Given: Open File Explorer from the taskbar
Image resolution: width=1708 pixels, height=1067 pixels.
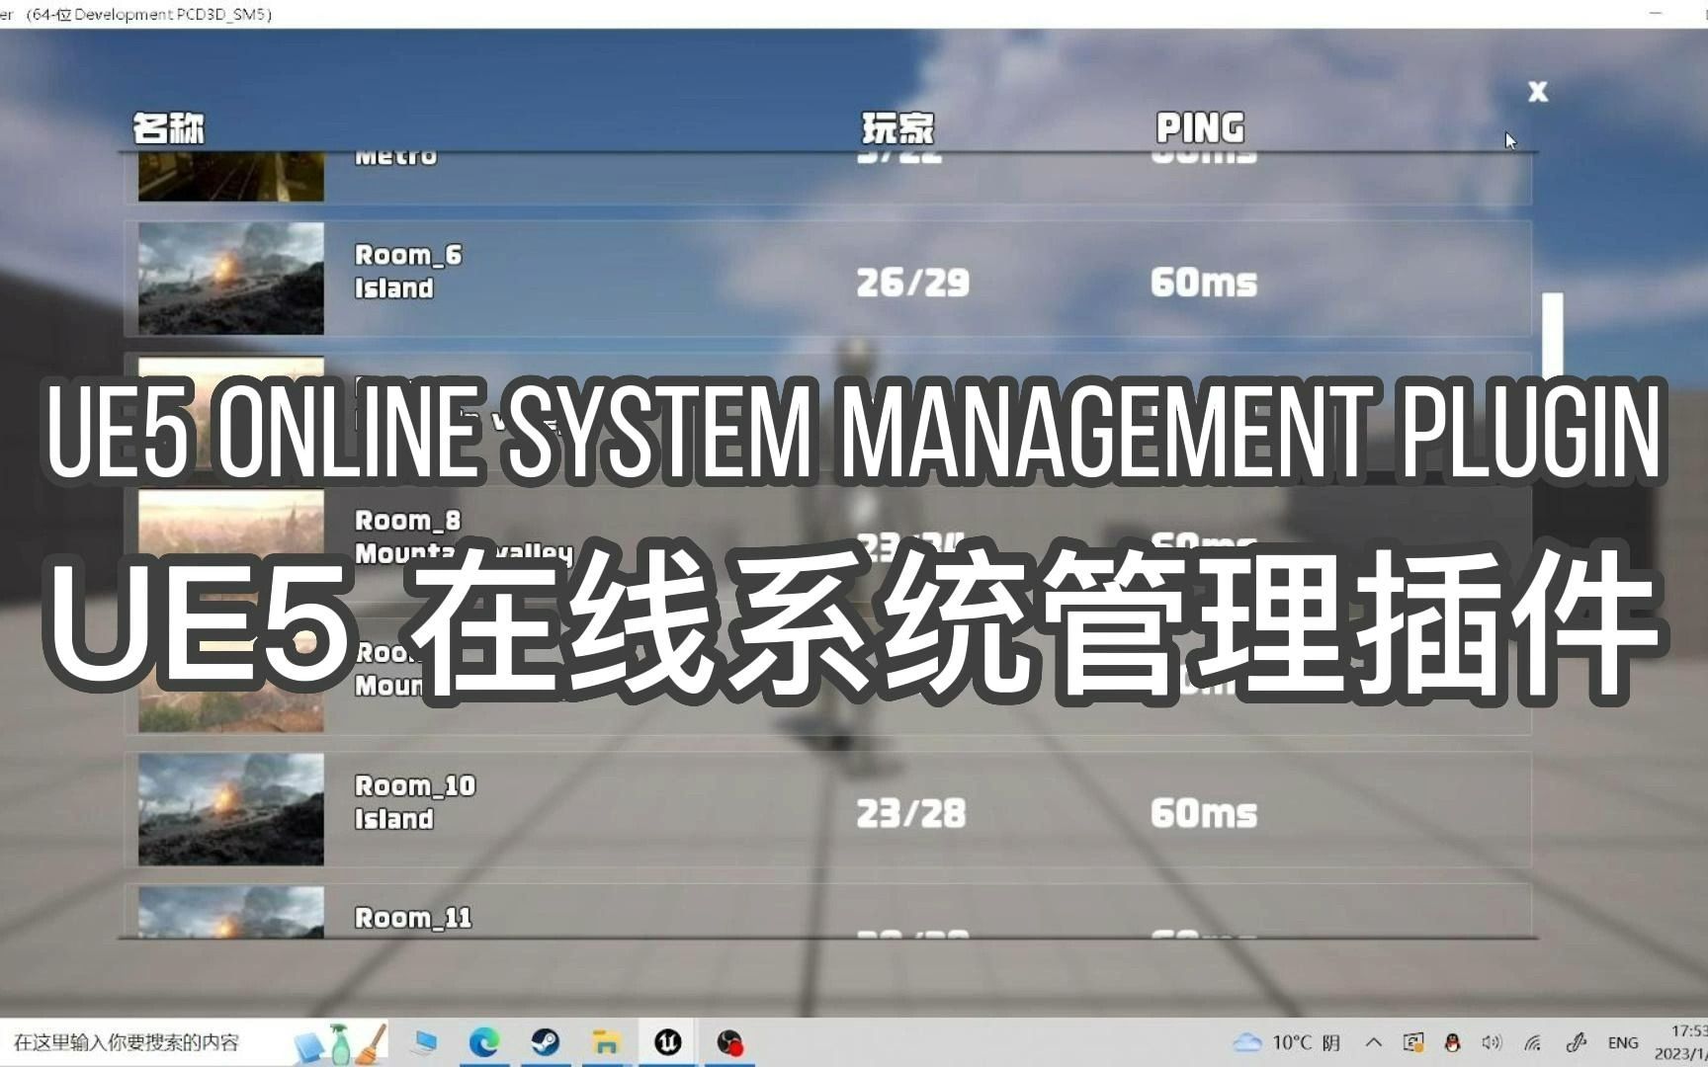Looking at the screenshot, I should (605, 1042).
